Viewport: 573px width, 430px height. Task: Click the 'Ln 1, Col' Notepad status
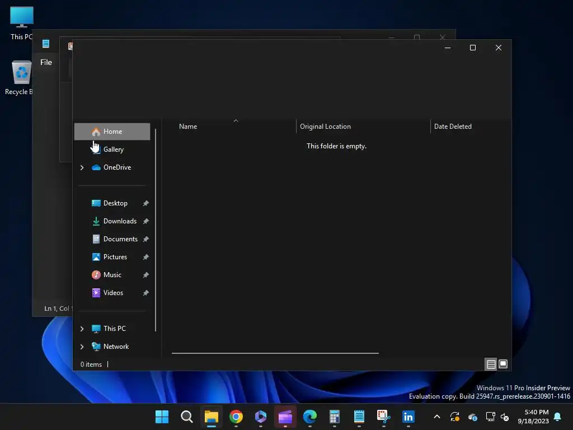[x=58, y=309]
